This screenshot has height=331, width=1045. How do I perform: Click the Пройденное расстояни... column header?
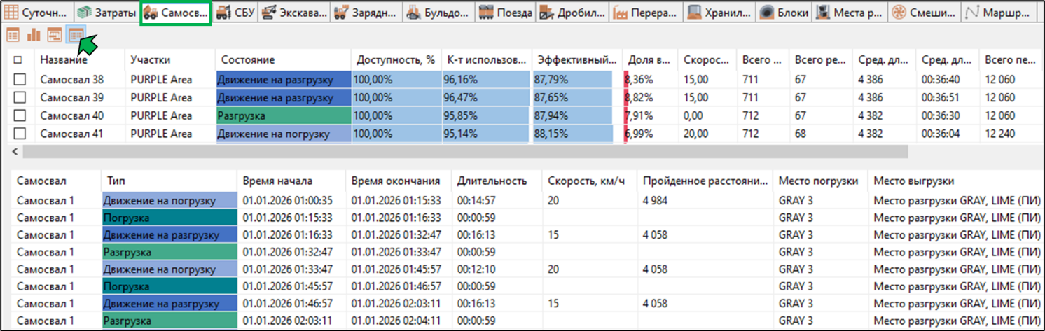tap(705, 181)
